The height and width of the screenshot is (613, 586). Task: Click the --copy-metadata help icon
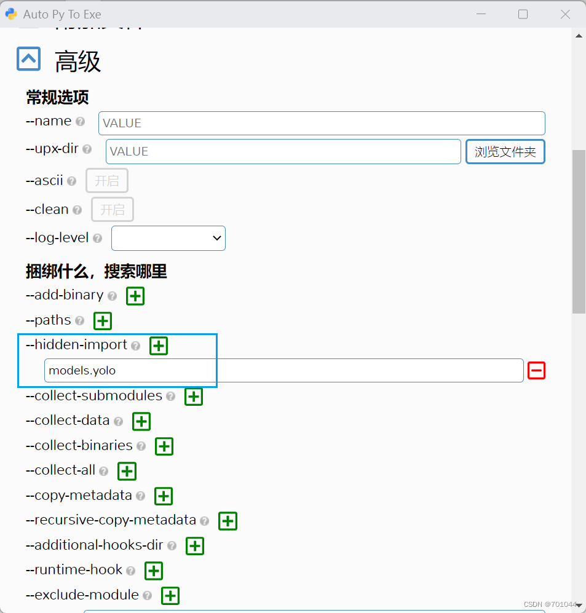click(140, 496)
